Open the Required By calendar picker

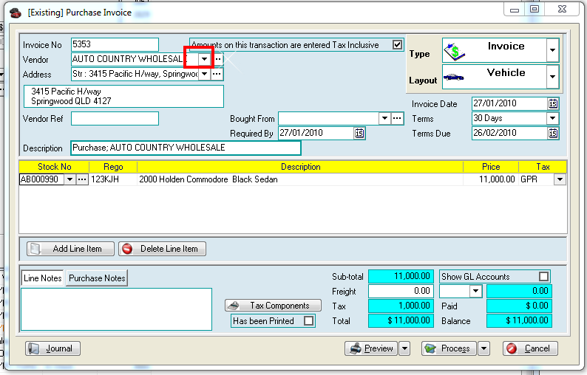point(359,133)
